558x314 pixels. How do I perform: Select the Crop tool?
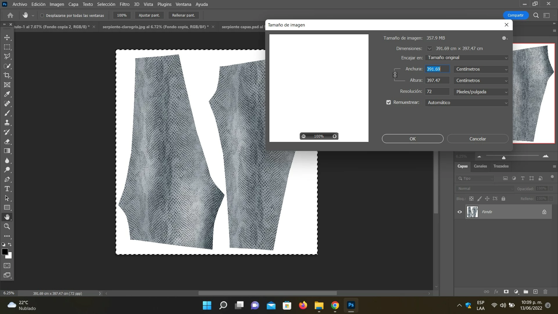pyautogui.click(x=7, y=75)
